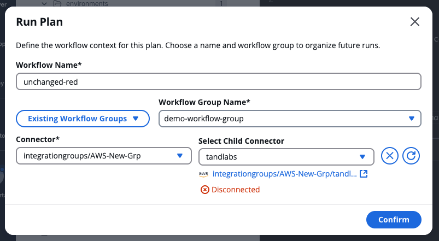
Task: Open the Existing Workflow Groups dropdown
Action: tap(83, 119)
